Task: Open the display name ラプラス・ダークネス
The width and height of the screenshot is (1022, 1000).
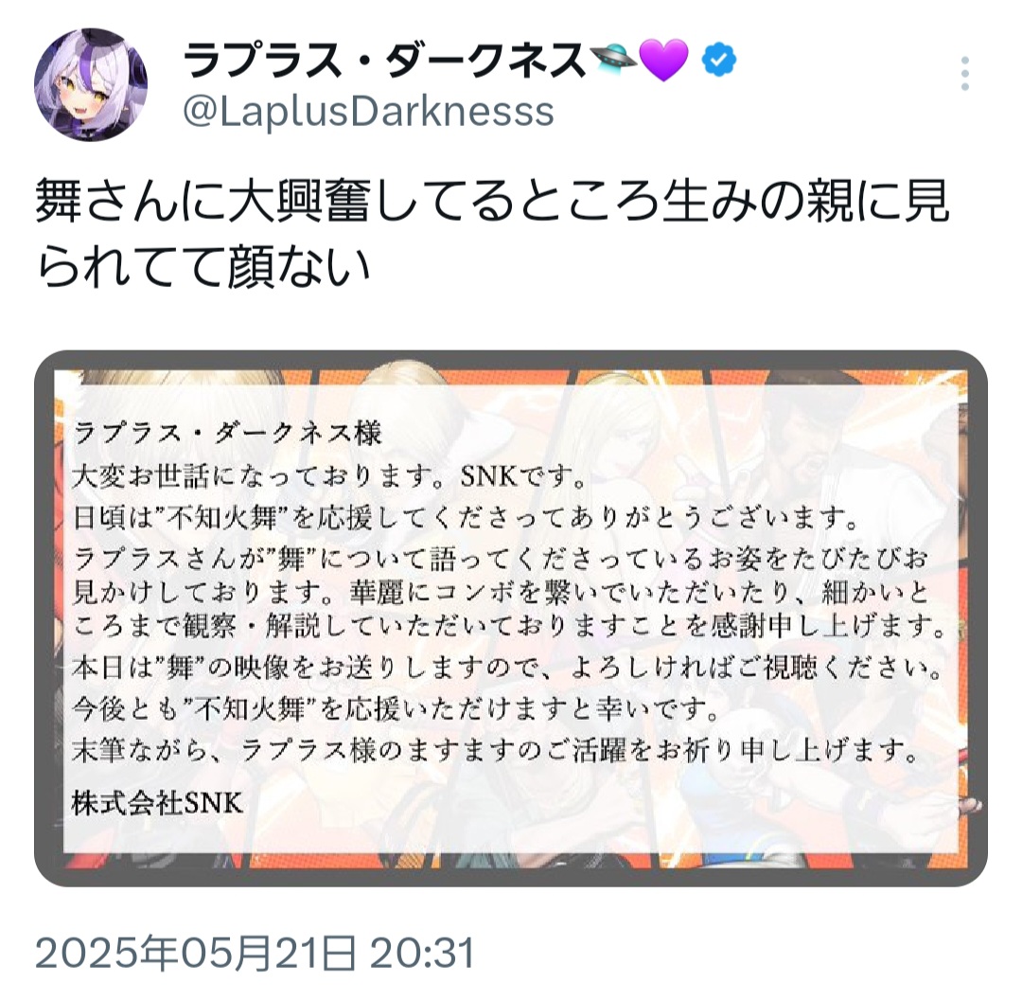Action: pyautogui.click(x=384, y=60)
